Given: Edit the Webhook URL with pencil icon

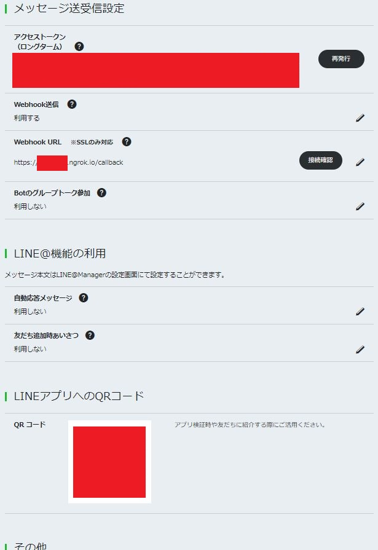Looking at the screenshot, I should [360, 162].
